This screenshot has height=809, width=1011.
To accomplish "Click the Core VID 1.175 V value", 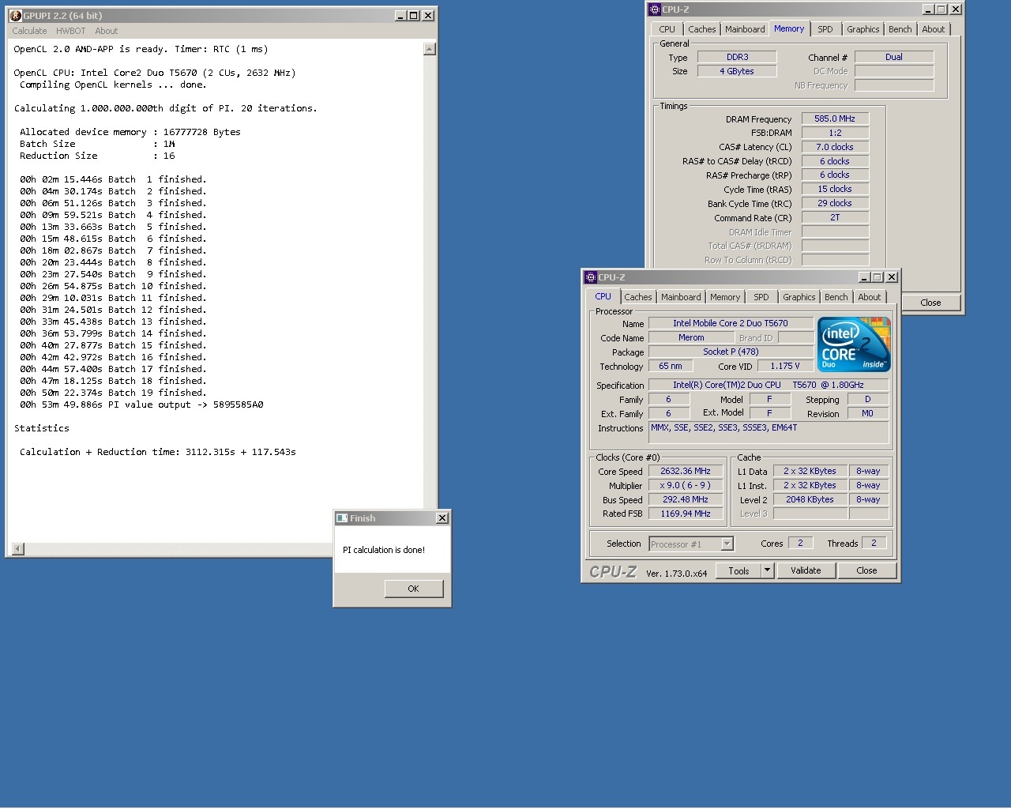I will (x=785, y=366).
